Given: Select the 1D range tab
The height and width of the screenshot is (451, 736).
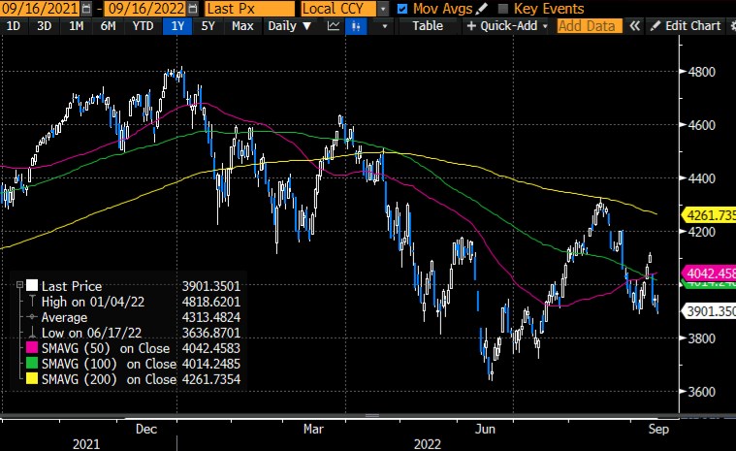Looking at the screenshot, I should pos(14,26).
